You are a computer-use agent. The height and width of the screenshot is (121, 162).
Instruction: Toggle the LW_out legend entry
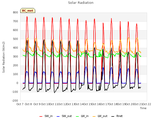[x=100, y=116]
